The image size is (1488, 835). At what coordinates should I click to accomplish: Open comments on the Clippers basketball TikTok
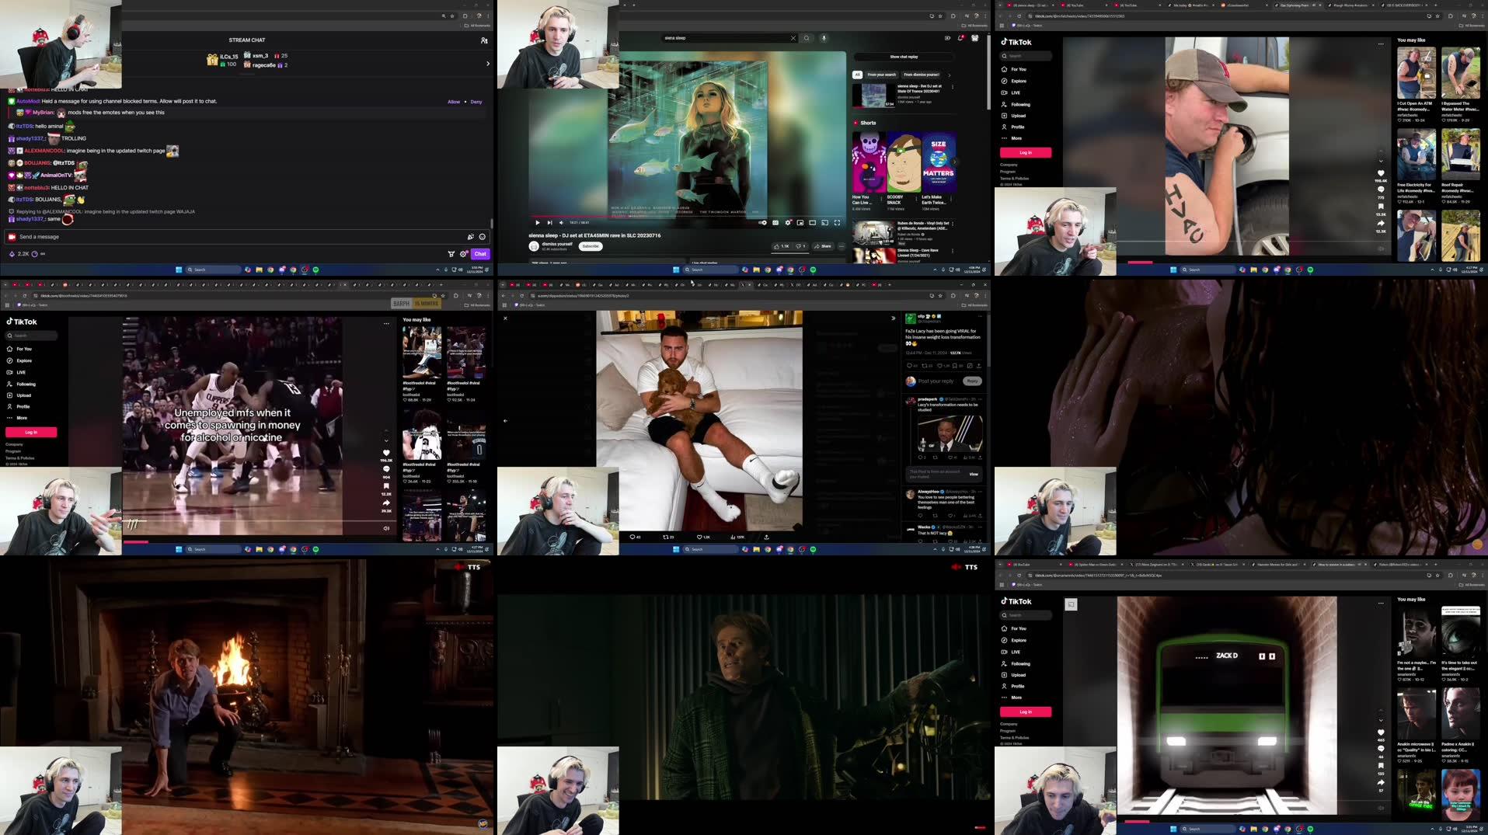(x=386, y=469)
